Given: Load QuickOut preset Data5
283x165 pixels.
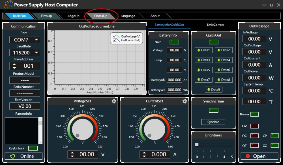Looking at the screenshot, I should click(203, 70).
